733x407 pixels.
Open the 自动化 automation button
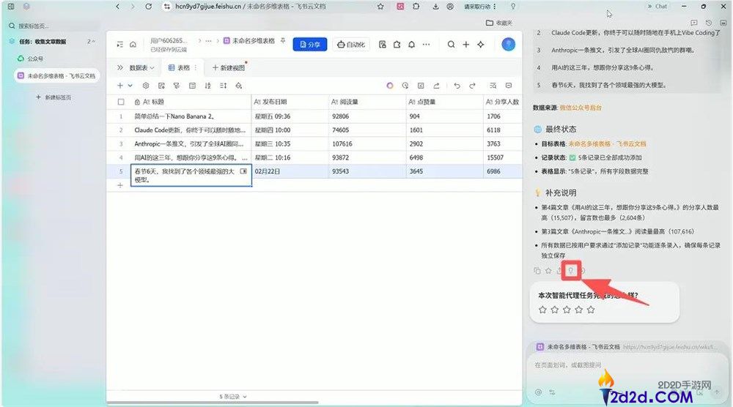click(x=351, y=45)
